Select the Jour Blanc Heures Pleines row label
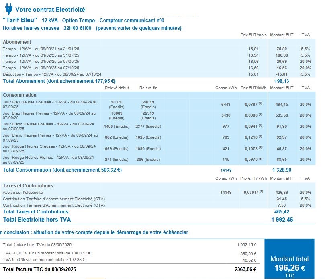Image resolution: width=325 pixels, height=279 pixels. point(50,137)
